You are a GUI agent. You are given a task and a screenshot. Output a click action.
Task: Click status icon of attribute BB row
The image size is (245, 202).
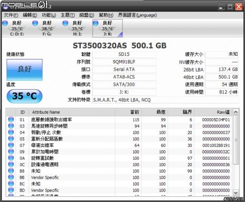[11, 178]
